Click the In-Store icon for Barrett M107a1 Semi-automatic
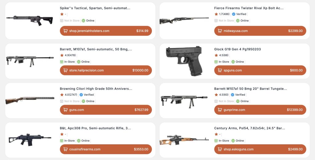 point(62,62)
